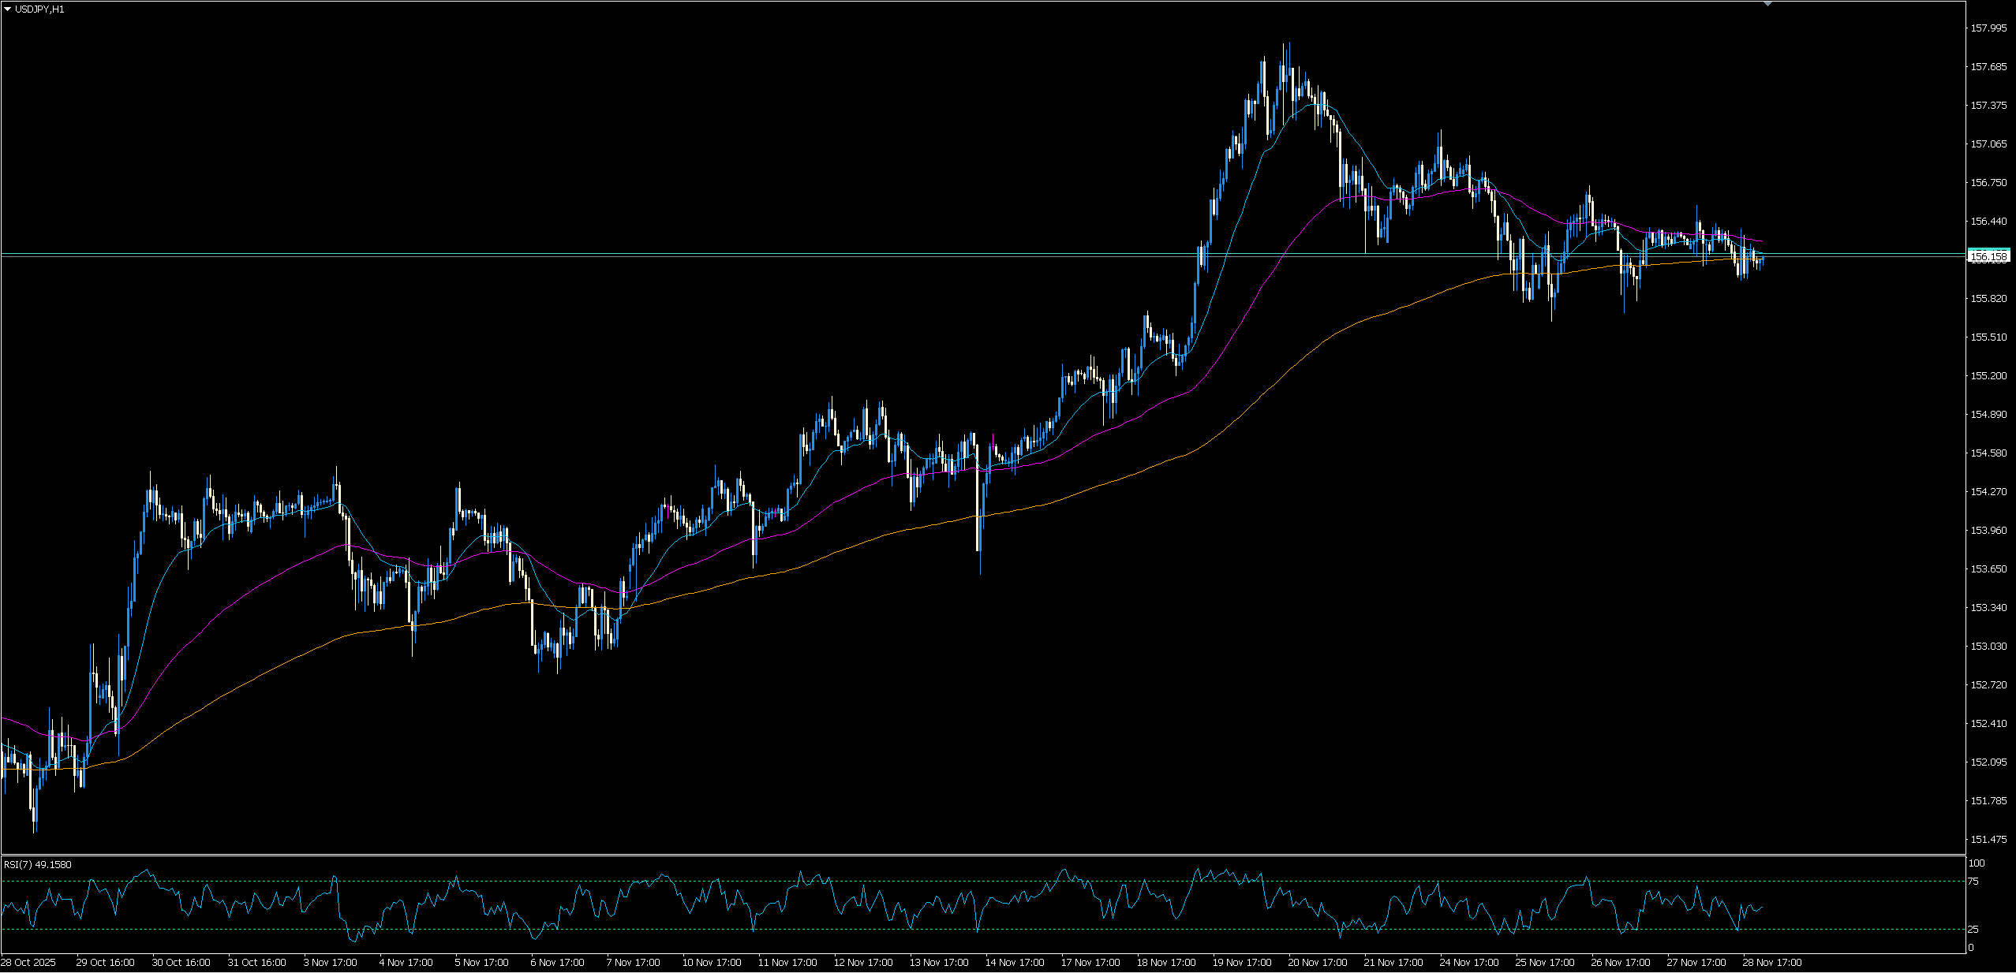This screenshot has width=2016, height=973.
Task: Click the 24 Nov 17:00 time label
Action: (1468, 963)
